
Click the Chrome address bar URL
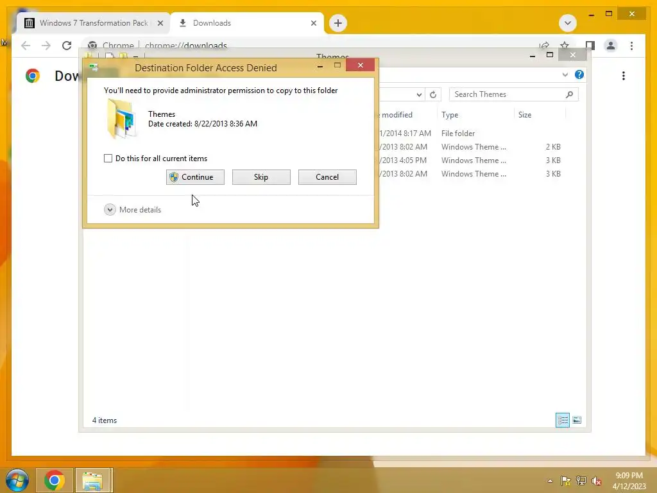point(185,46)
